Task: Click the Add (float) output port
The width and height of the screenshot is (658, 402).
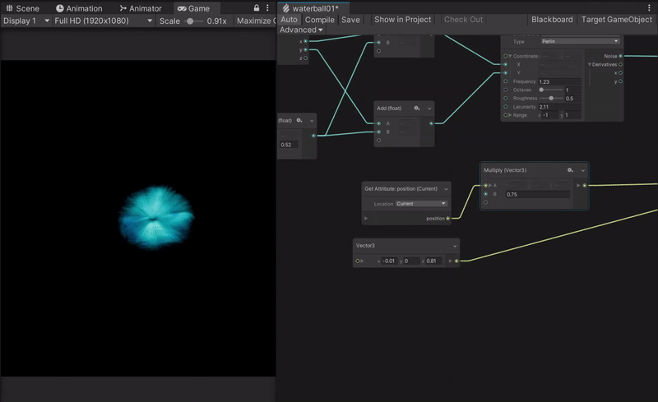Action: pos(431,123)
